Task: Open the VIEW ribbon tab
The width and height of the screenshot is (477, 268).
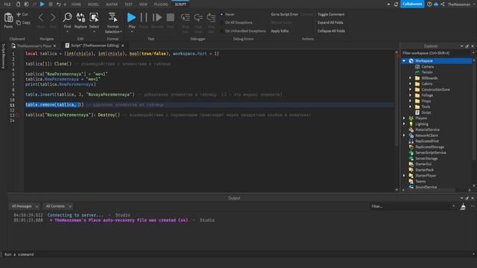Action: click(x=143, y=4)
